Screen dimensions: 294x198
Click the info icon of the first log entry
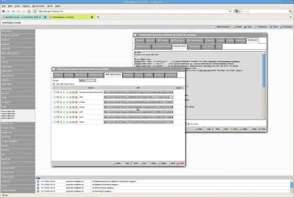(x=38, y=181)
